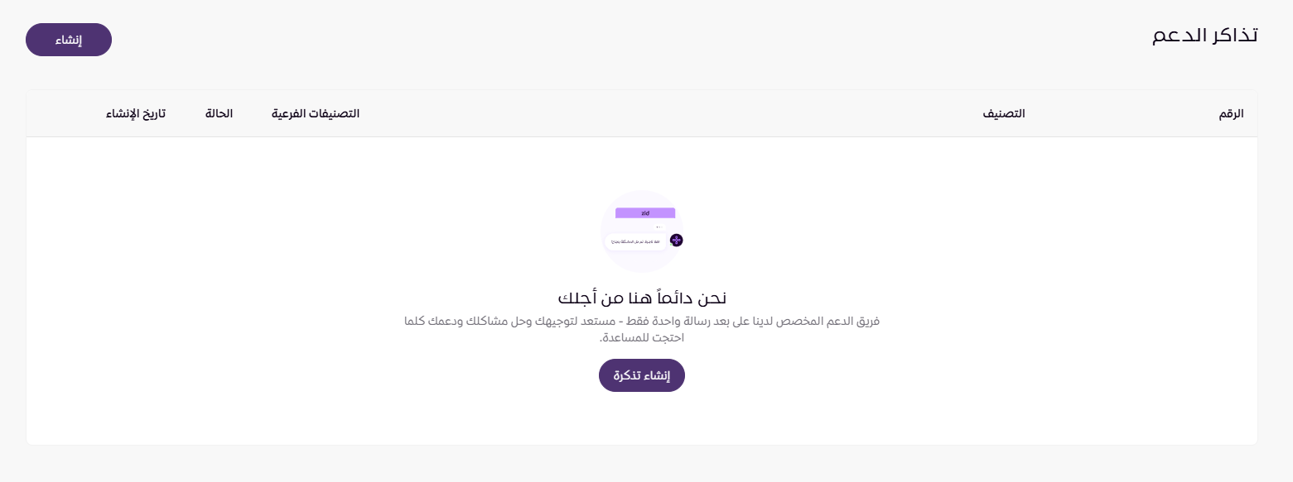Screen dimensions: 1293x482
Task: Click the green online status dot on the avatar
Action: pos(671,245)
